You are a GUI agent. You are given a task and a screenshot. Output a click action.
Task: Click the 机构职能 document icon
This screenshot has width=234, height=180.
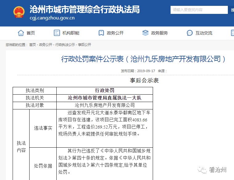pos(57,33)
